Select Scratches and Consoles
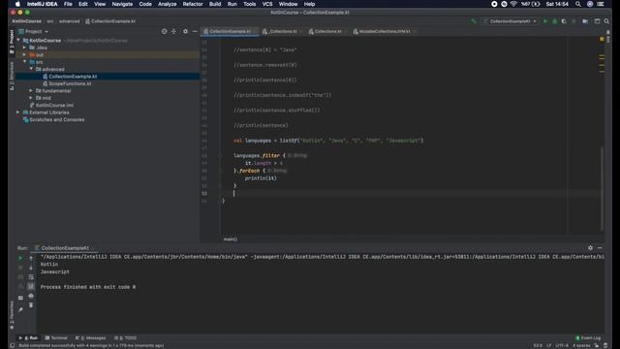This screenshot has height=349, width=620. point(56,119)
